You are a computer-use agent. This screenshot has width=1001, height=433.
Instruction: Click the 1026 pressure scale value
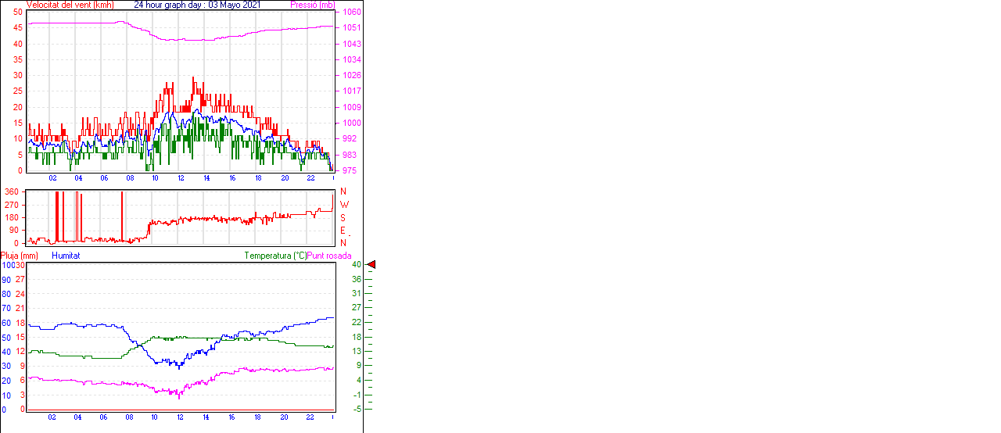pyautogui.click(x=352, y=76)
